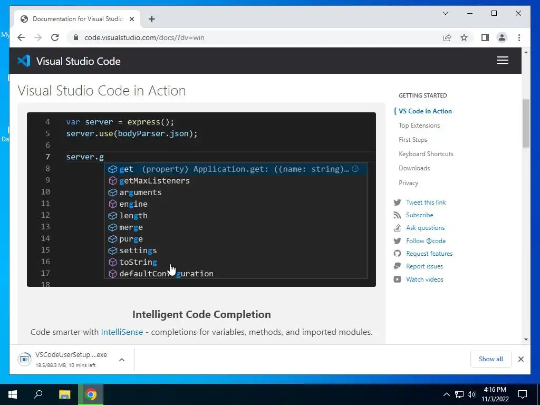
Task: Go to Downloads section
Action: (x=414, y=168)
